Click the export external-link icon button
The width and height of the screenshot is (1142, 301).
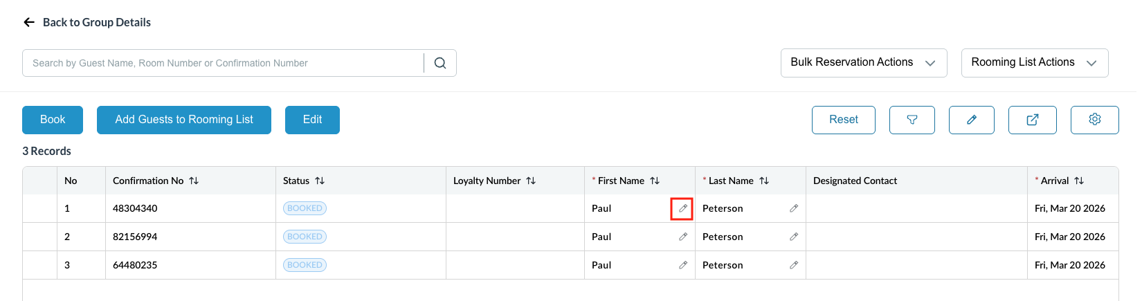click(x=1032, y=120)
